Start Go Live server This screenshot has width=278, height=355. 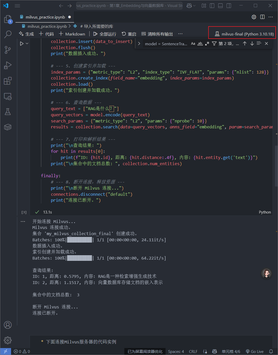click(x=255, y=351)
